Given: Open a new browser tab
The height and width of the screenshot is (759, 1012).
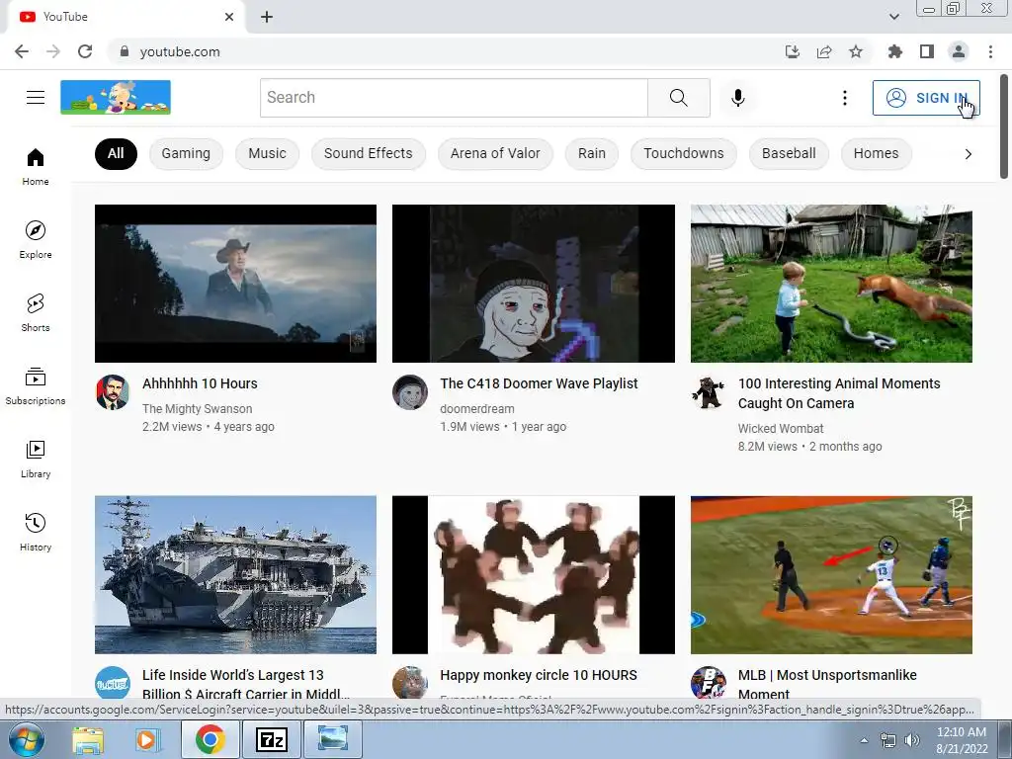Looking at the screenshot, I should tap(267, 17).
